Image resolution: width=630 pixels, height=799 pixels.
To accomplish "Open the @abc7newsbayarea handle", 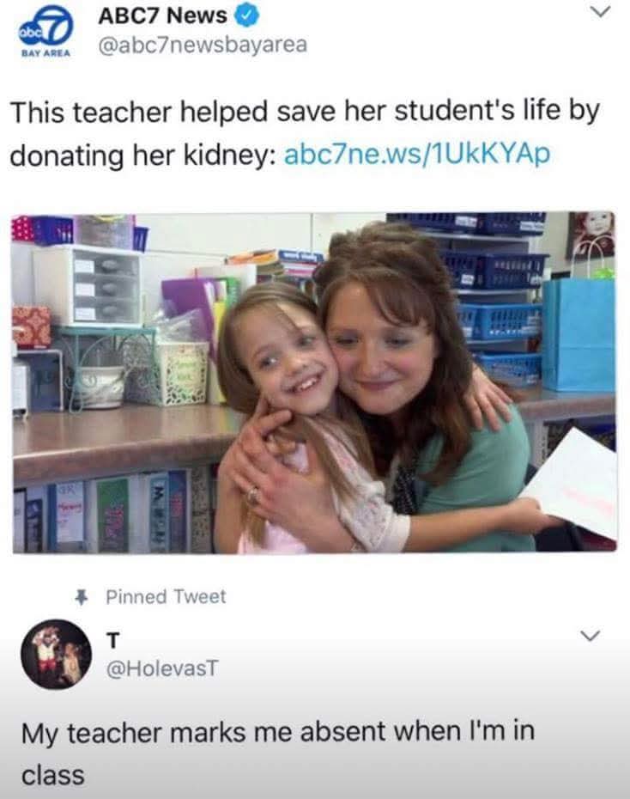I will click(x=203, y=45).
